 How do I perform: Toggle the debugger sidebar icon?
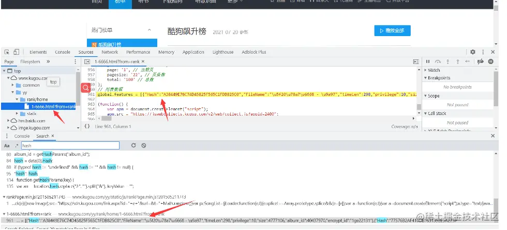tap(416, 61)
